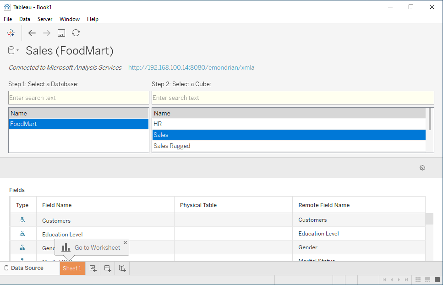The height and width of the screenshot is (285, 443).
Task: Click the Sales (FoodMart) data source title
Action: pos(70,50)
